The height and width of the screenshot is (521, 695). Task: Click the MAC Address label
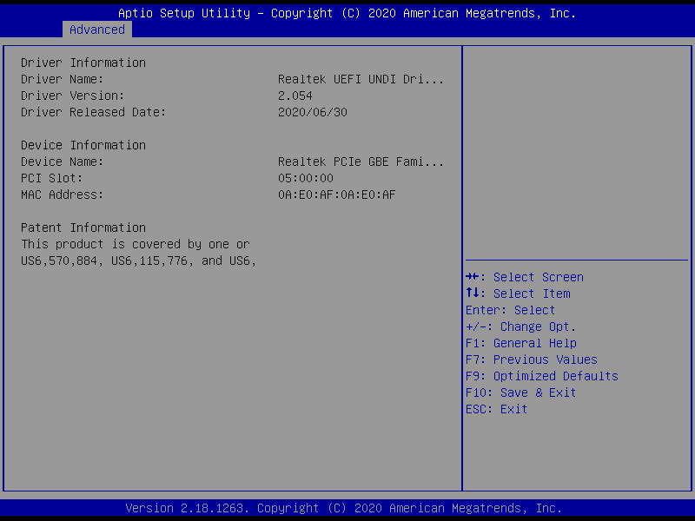[x=62, y=195]
